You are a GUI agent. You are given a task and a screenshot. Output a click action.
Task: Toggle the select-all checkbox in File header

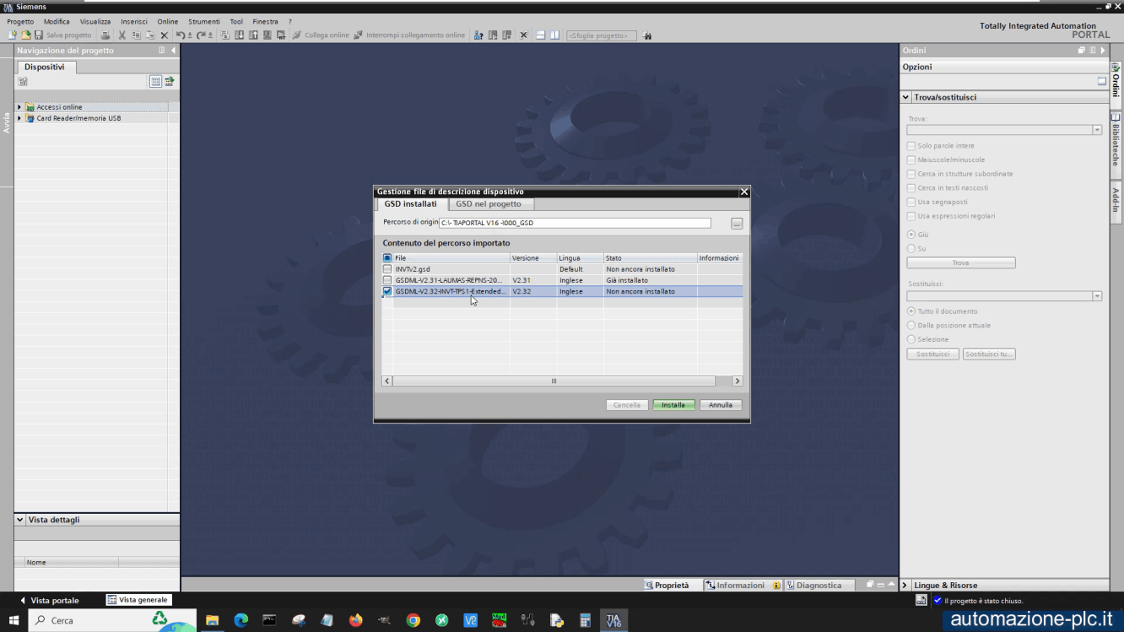[387, 258]
